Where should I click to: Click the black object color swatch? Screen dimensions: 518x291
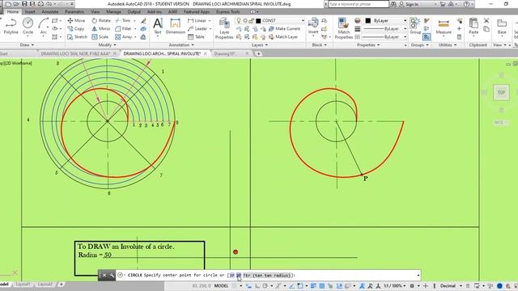(368, 20)
